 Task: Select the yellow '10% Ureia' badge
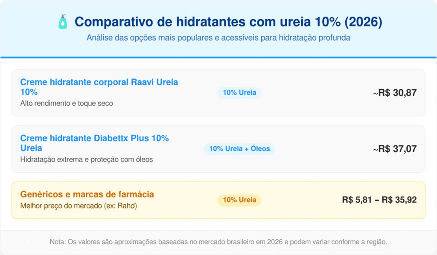click(x=239, y=200)
